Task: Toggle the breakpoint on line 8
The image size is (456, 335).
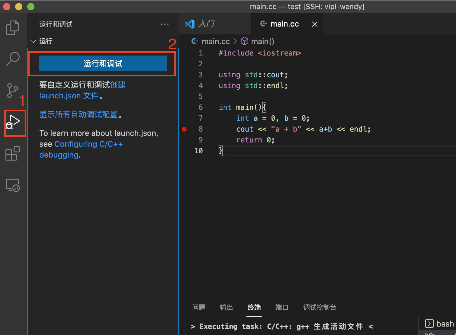Action: [x=184, y=129]
